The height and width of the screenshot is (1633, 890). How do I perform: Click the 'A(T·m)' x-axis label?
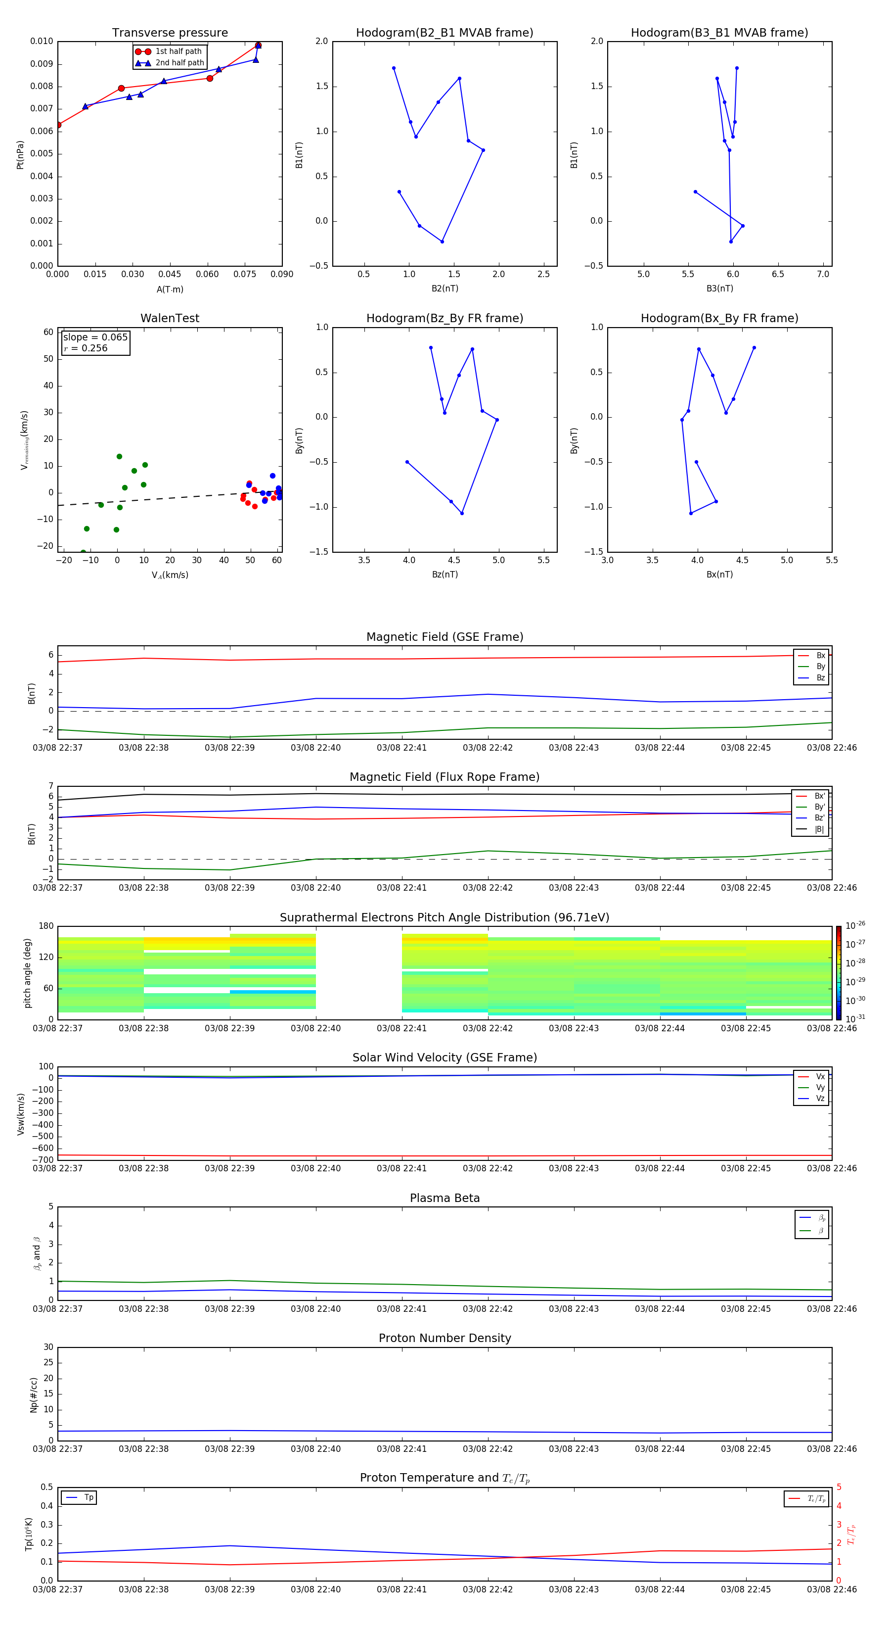coord(170,289)
